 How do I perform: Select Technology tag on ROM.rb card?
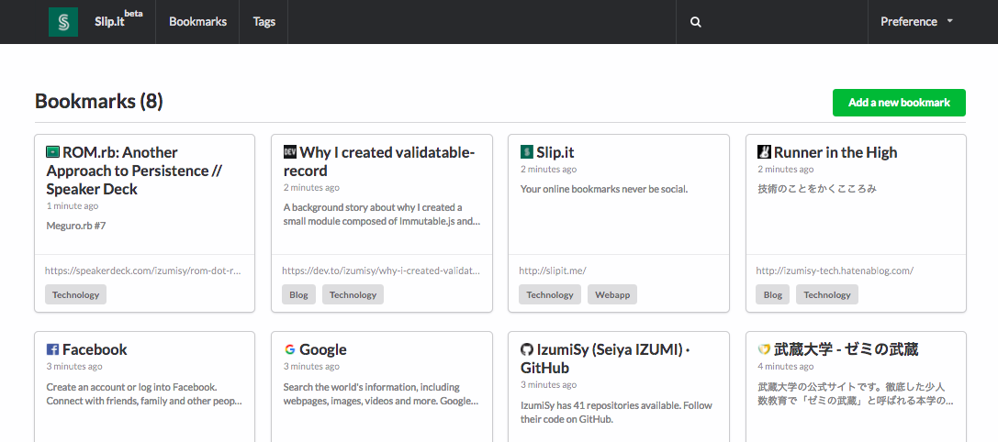click(x=75, y=294)
